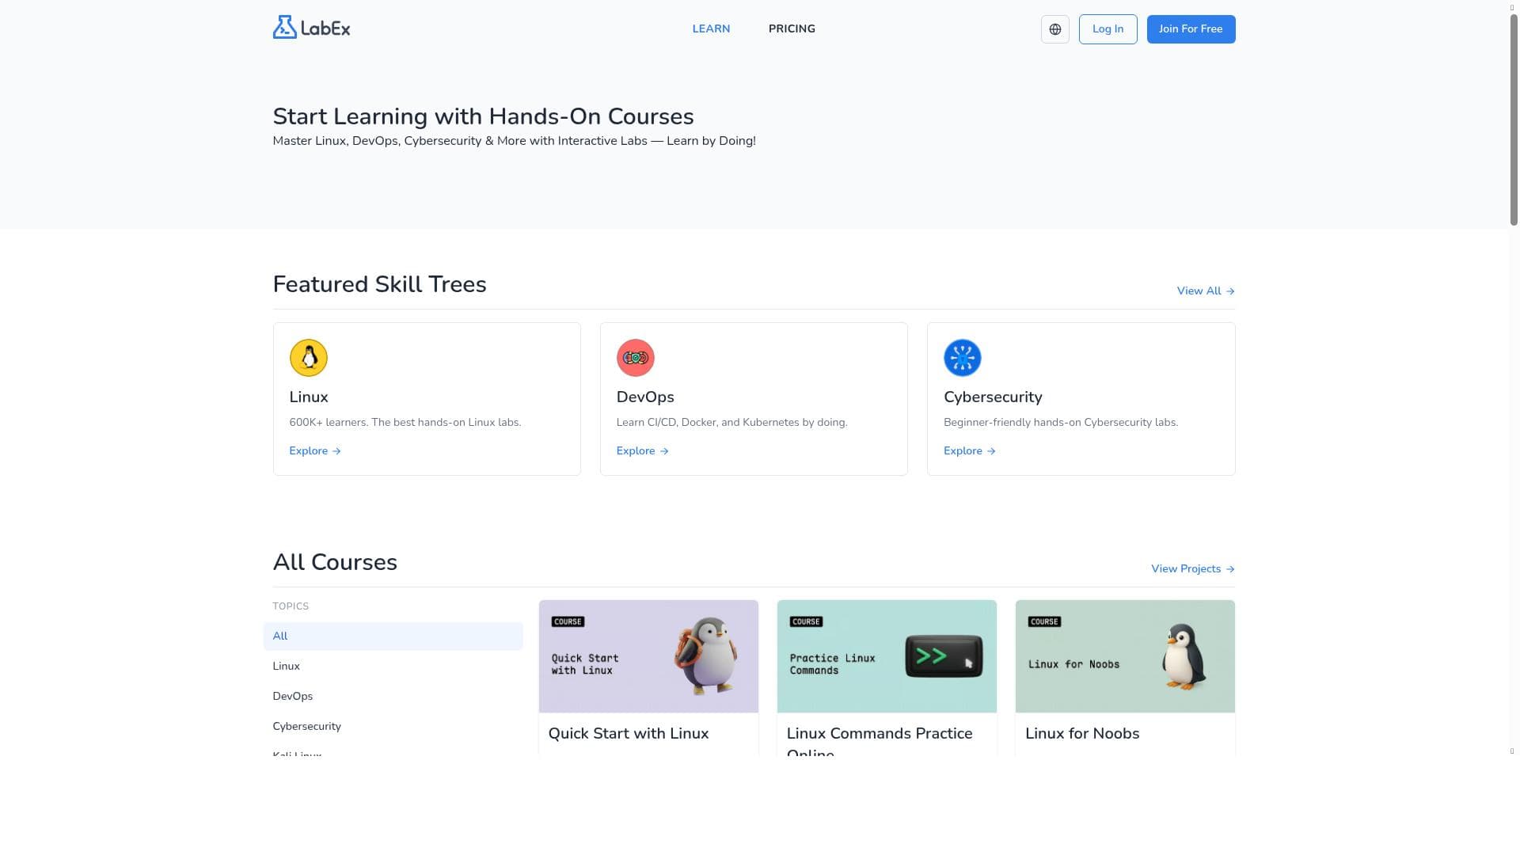Follow the View All skill trees link
Screen dimensions: 1520x855
[x=1205, y=291]
